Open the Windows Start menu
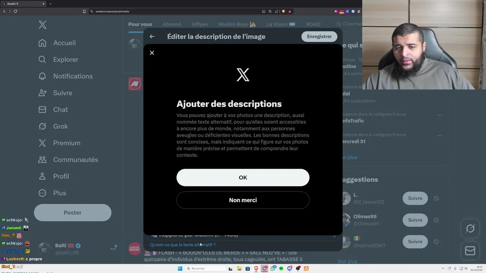Image resolution: width=486 pixels, height=273 pixels. point(180,268)
